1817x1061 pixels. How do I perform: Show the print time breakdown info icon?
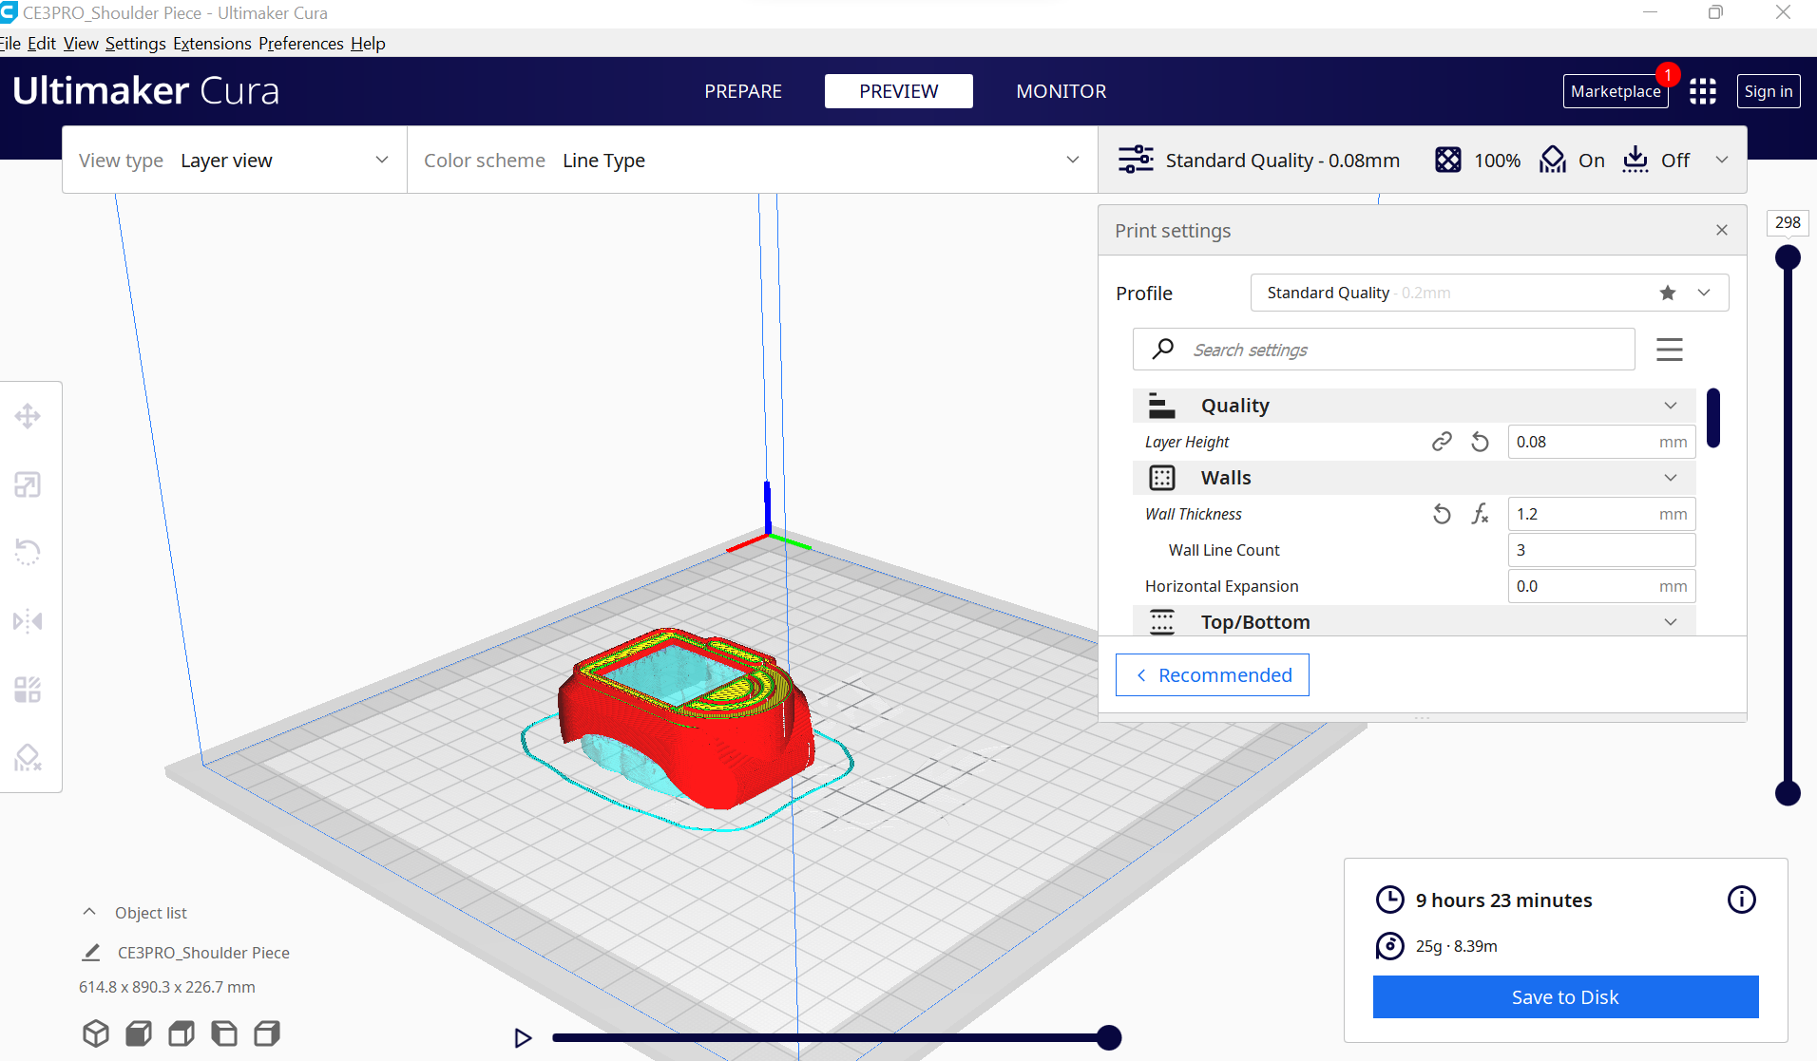[x=1742, y=900]
